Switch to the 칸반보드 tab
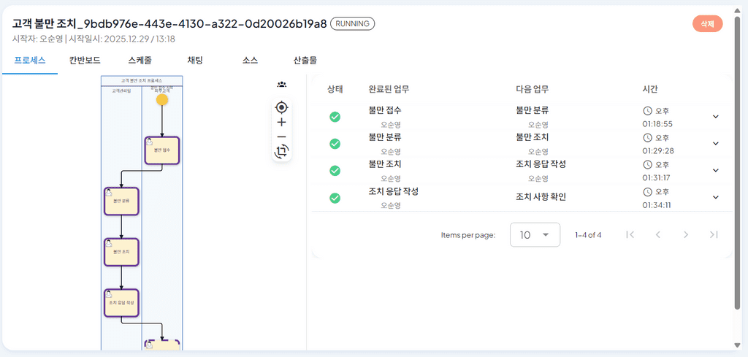The image size is (748, 357). tap(85, 61)
